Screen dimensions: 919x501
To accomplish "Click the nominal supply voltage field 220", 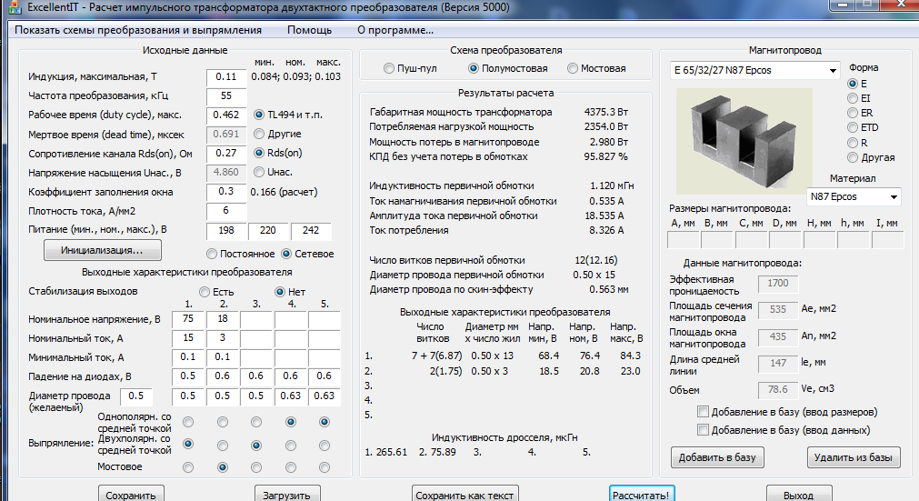I will pyautogui.click(x=268, y=231).
